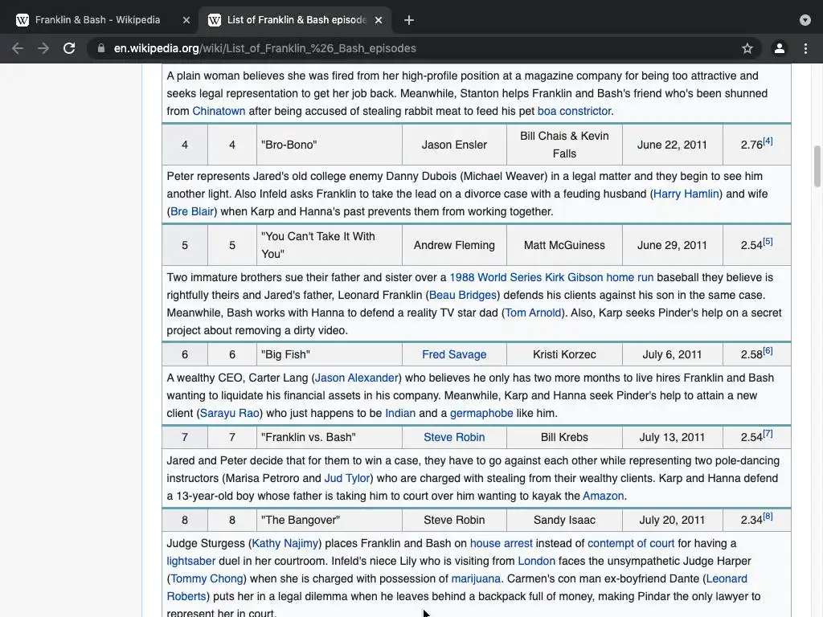
Task: Open the boa constrictor link
Action: tap(574, 111)
